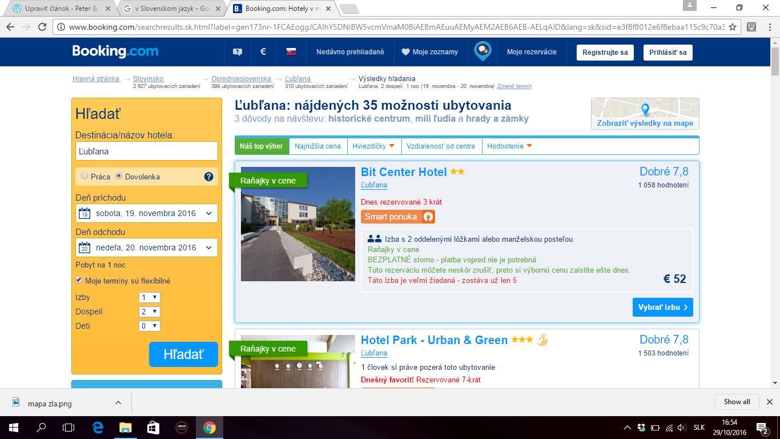Open the customer help chat icon
The height and width of the screenshot is (439, 780).
tap(238, 52)
